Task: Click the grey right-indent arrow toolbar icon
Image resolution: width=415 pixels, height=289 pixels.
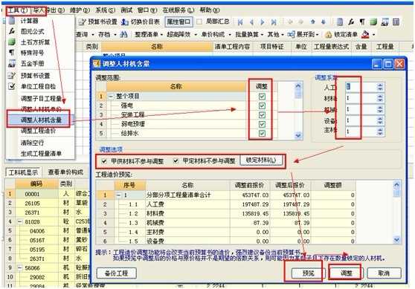Action: [x=300, y=22]
